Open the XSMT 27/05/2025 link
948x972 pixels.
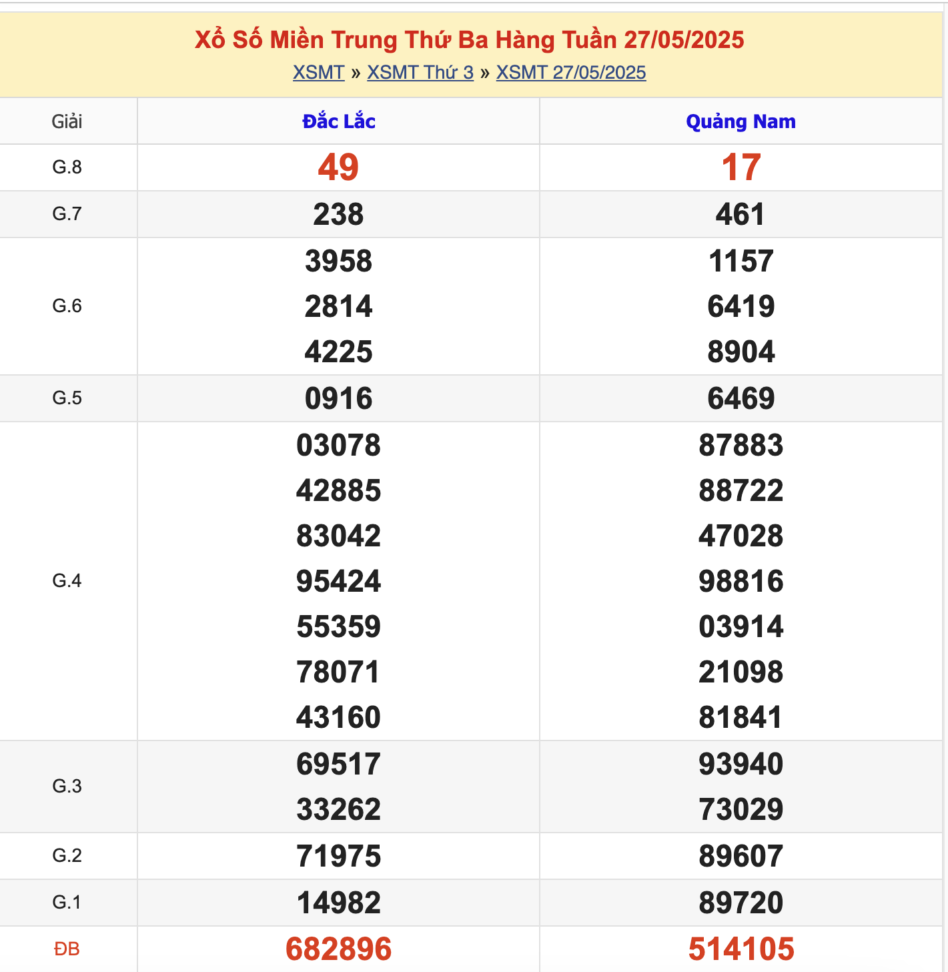tap(571, 72)
